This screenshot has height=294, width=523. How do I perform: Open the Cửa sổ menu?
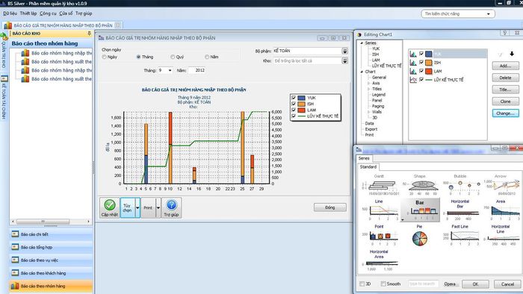tap(66, 13)
